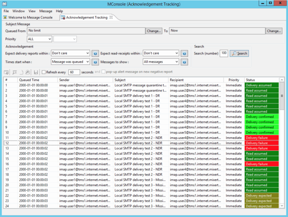The image size is (288, 217).
Task: Click the first greyed toolbar icon with gear
Action: click(x=6, y=72)
